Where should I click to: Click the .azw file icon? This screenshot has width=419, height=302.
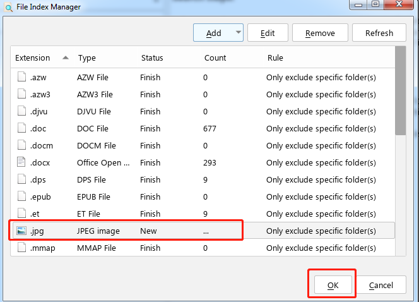click(x=21, y=77)
